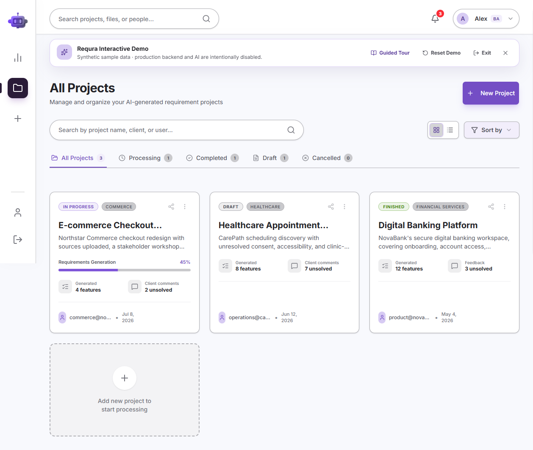Click the sidebar plus icon

coord(18,119)
